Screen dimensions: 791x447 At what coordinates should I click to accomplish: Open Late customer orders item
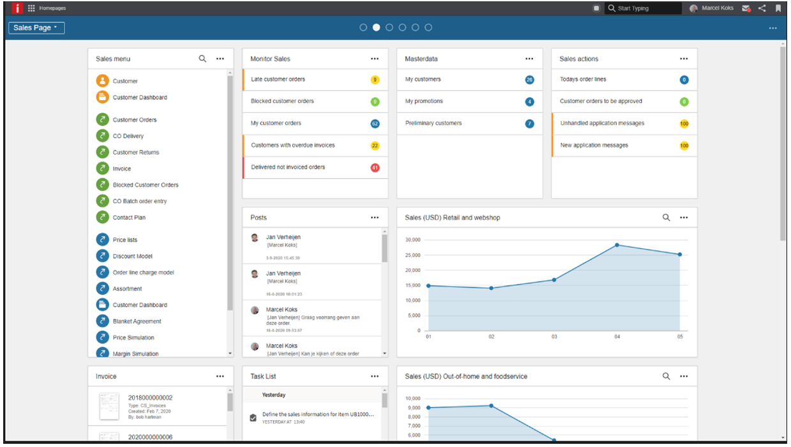tap(278, 80)
